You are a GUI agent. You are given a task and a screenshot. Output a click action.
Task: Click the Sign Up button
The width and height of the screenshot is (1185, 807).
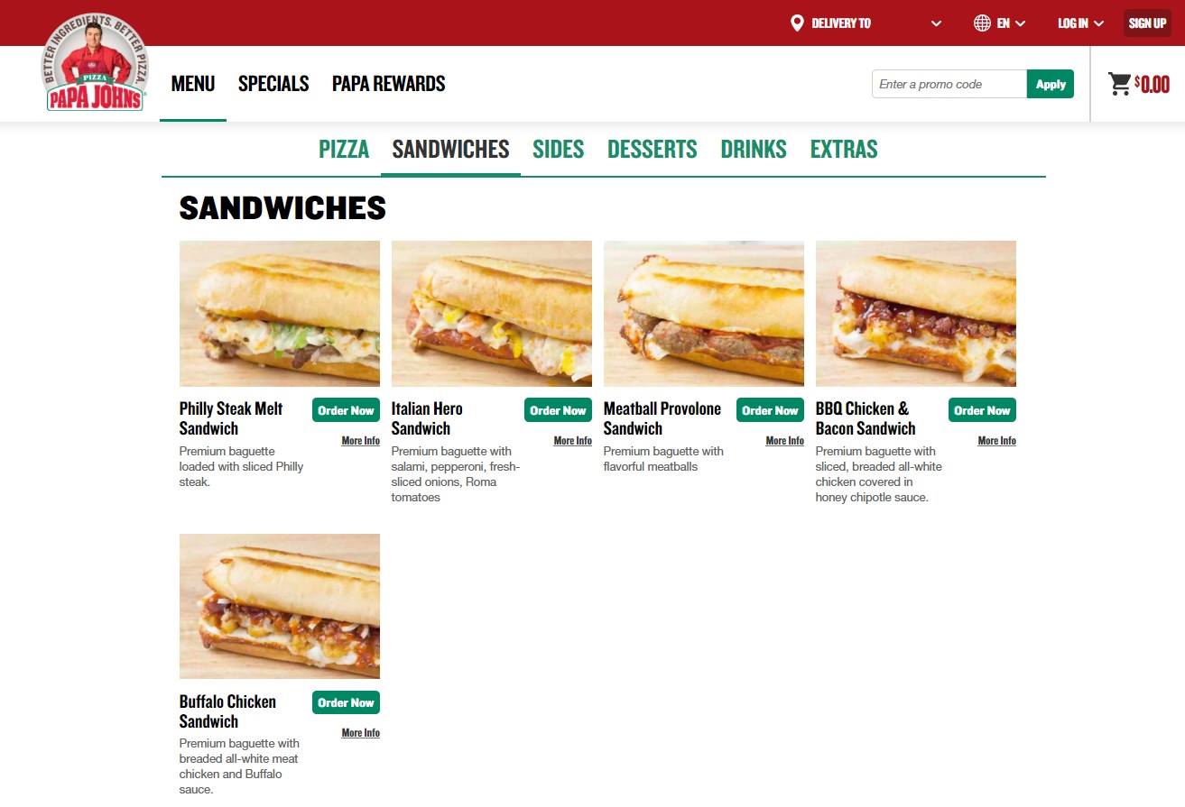(1147, 23)
